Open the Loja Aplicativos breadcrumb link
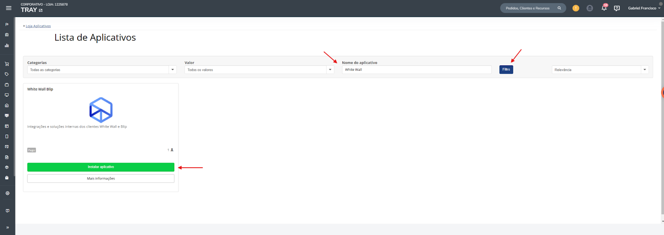Viewport: 664px width, 235px height. click(38, 26)
